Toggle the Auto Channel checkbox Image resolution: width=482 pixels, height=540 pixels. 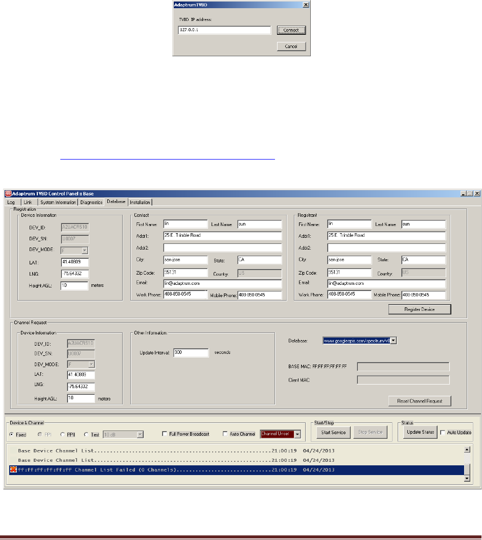click(x=225, y=434)
